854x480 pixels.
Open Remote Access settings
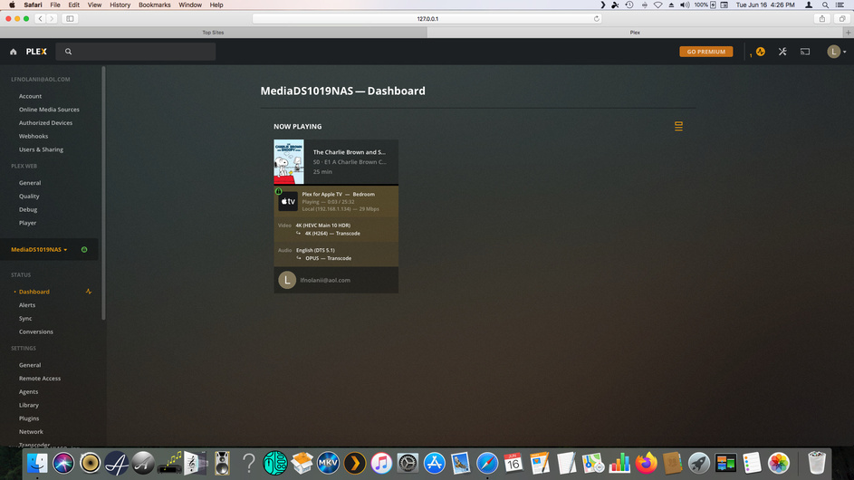pos(40,379)
